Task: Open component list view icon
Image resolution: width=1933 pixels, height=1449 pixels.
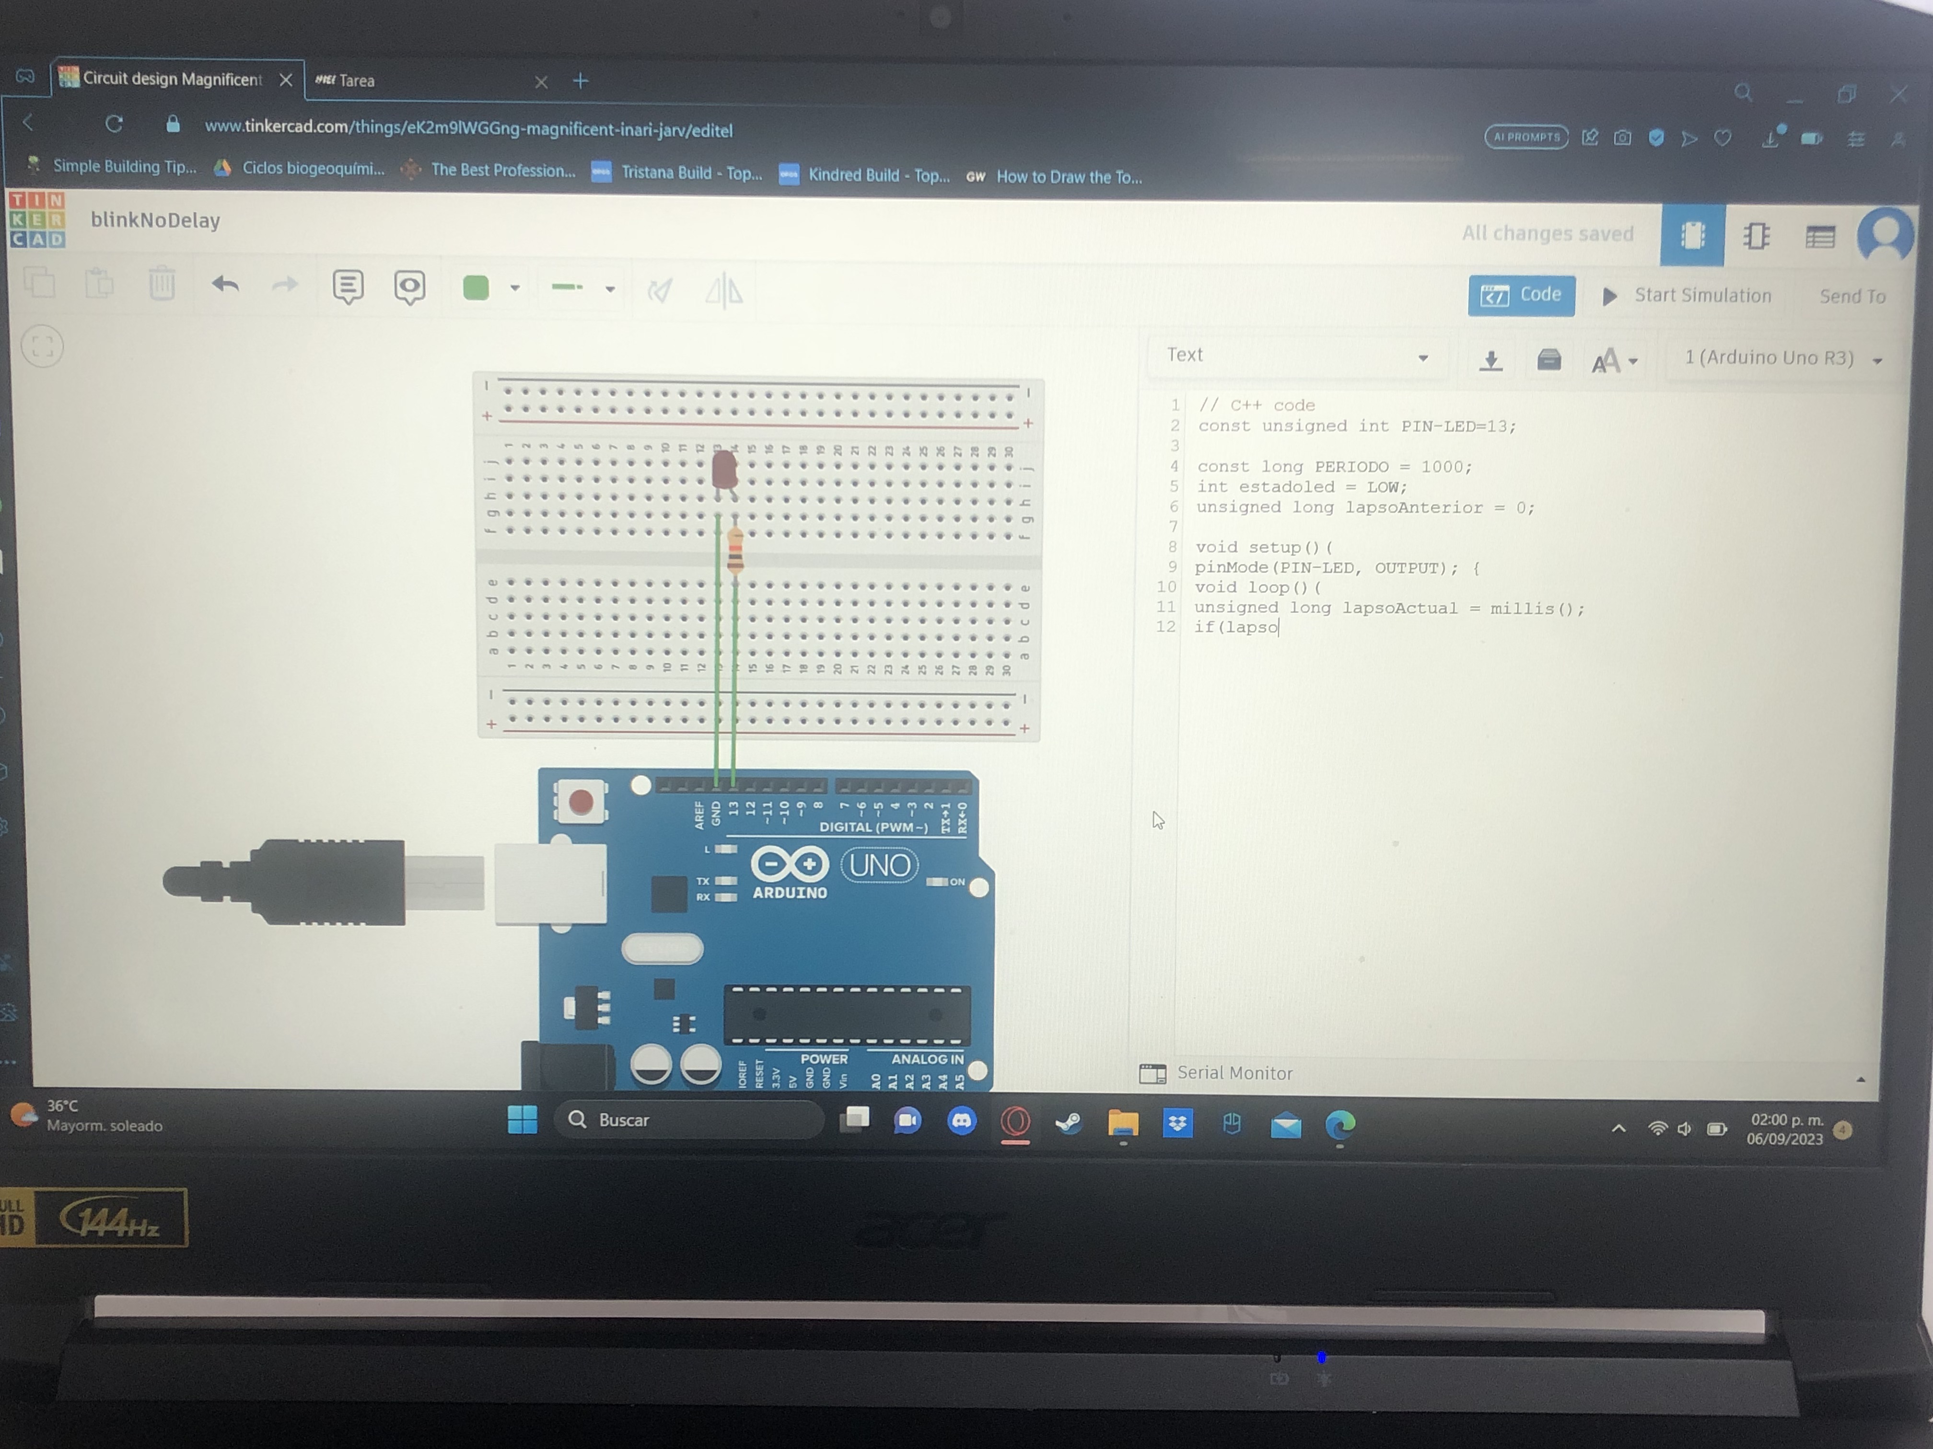Action: click(x=1820, y=237)
